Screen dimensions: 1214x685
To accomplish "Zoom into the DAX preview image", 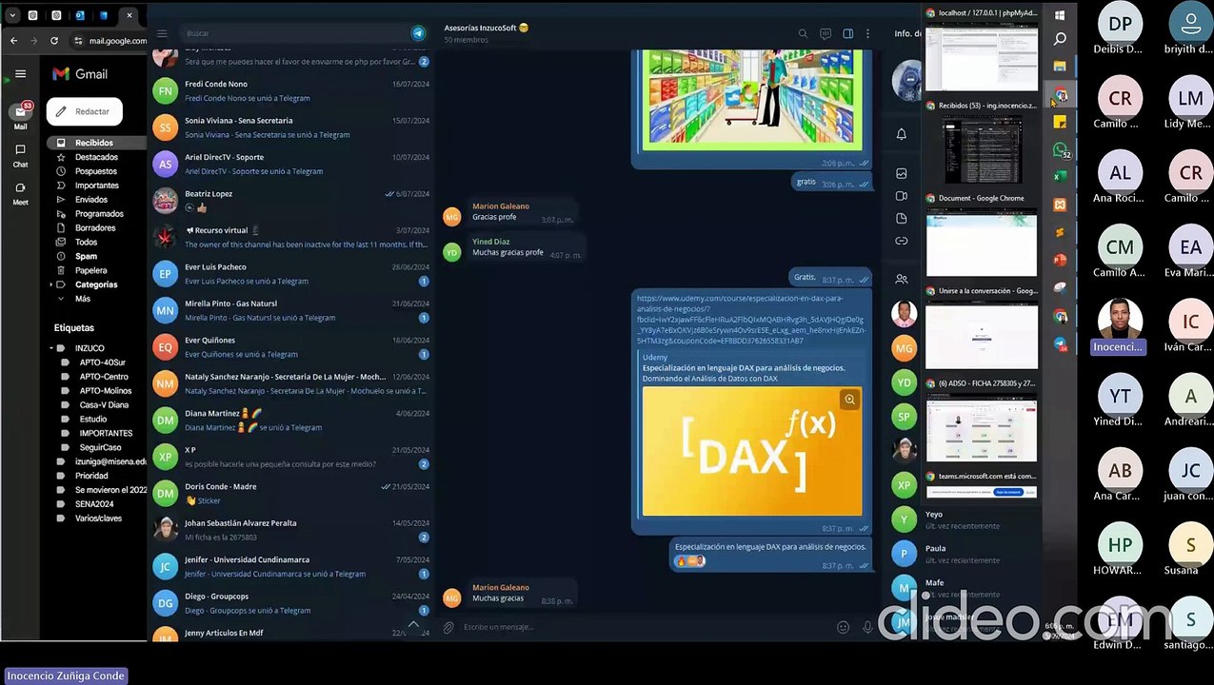I will pyautogui.click(x=849, y=400).
